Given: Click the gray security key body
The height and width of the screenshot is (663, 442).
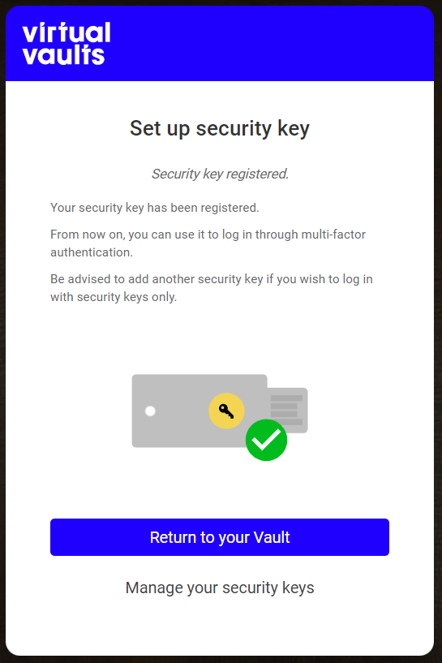Looking at the screenshot, I should click(200, 411).
